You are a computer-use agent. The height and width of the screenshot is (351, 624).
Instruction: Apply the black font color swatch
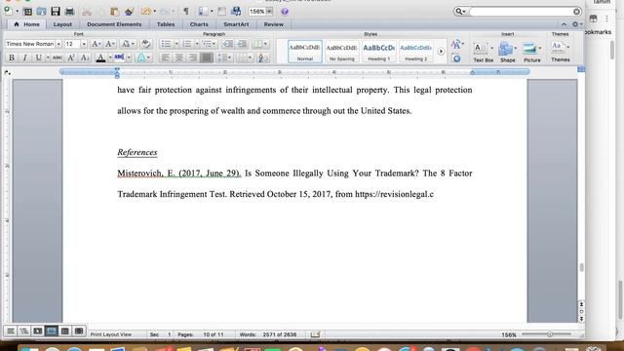(100, 58)
